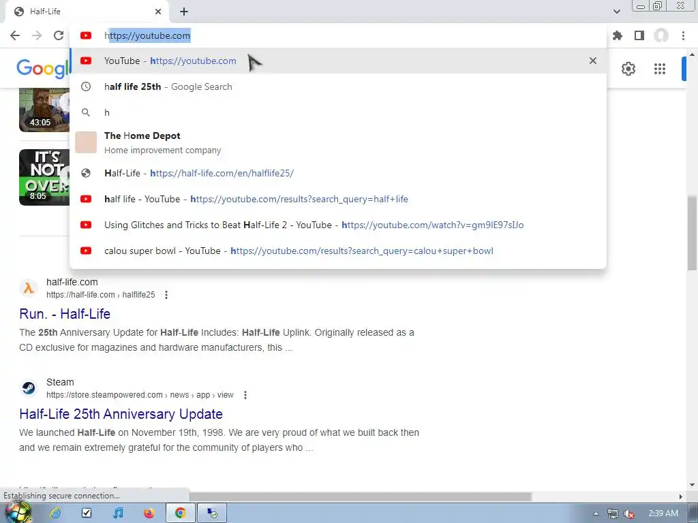Image resolution: width=698 pixels, height=523 pixels.
Task: Choose the 'half life 25th' Google Search suggestion
Action: 338,86
